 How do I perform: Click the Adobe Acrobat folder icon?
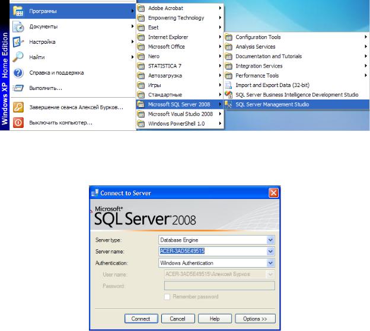141,8
